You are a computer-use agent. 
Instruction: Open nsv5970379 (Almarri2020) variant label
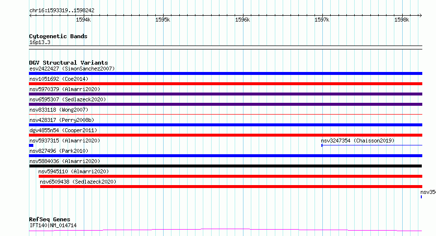click(65, 89)
